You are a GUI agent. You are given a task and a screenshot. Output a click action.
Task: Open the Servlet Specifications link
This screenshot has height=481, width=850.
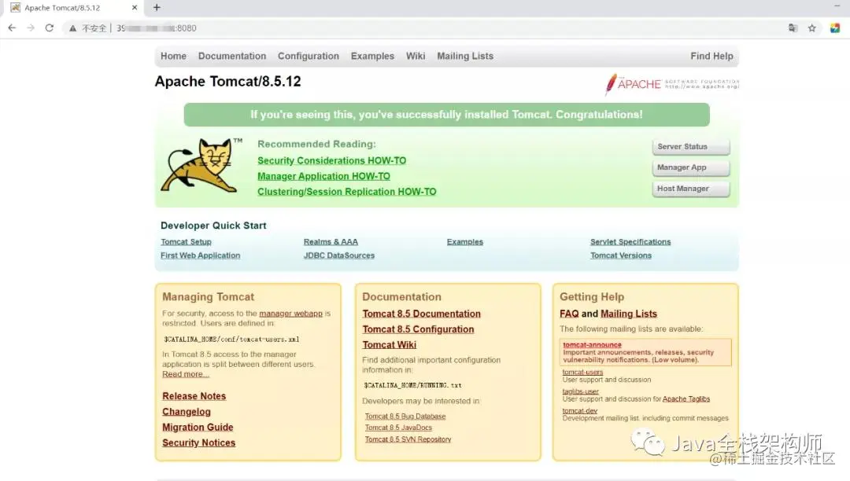point(630,242)
